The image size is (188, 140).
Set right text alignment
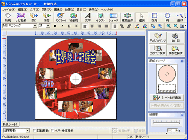pyautogui.click(x=99, y=26)
